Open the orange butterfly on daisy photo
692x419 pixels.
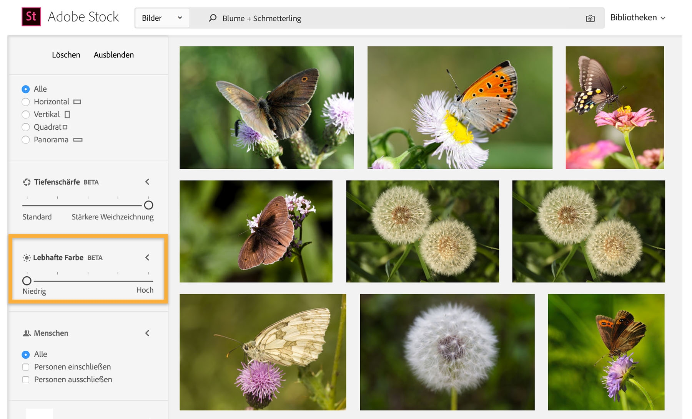point(460,107)
